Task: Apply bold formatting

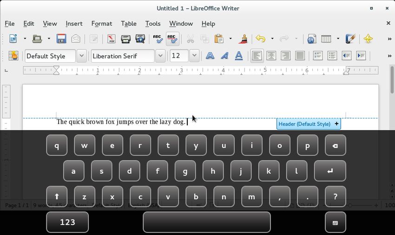Action: tap(210, 56)
